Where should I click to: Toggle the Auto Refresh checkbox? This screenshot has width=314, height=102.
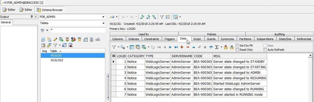pos(265,50)
